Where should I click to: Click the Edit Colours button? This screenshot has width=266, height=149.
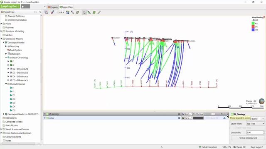pos(198,114)
